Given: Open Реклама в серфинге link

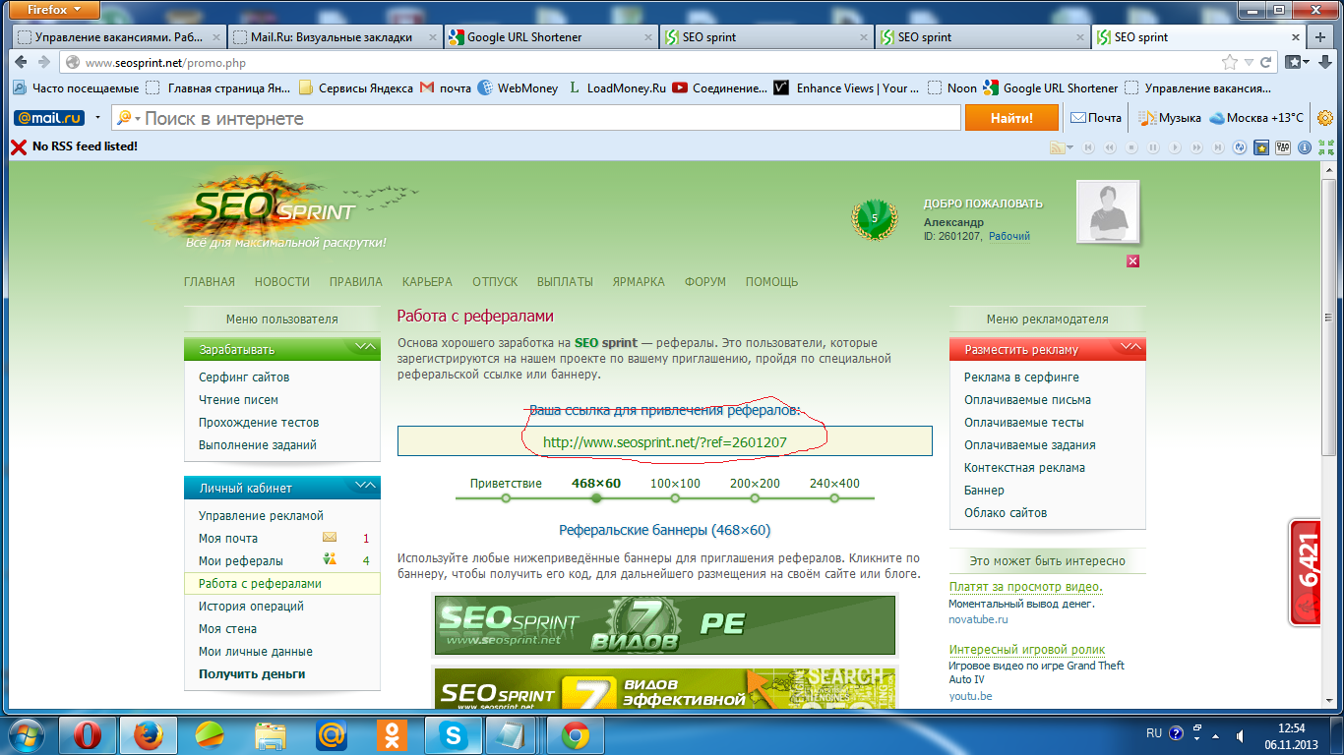Looking at the screenshot, I should click(1021, 377).
